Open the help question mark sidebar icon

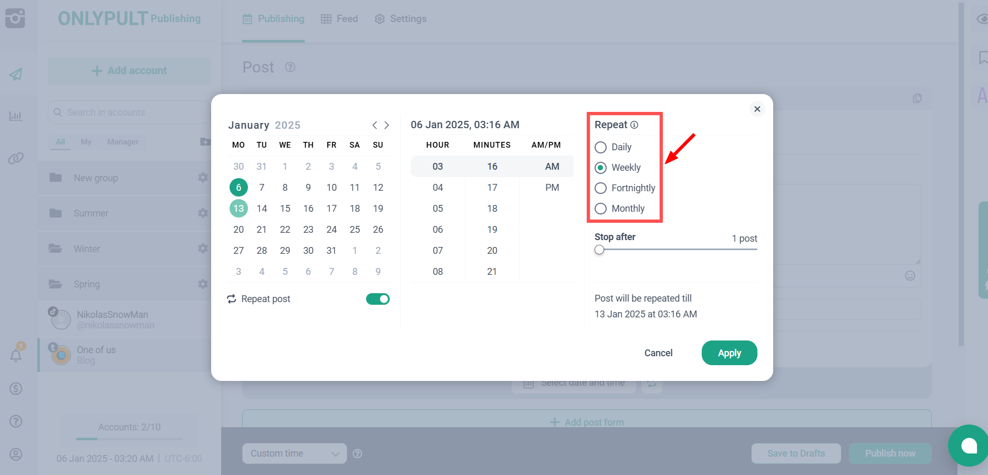(x=16, y=421)
